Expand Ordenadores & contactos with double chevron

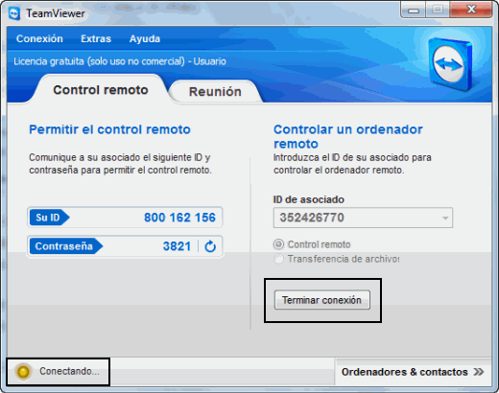479,372
